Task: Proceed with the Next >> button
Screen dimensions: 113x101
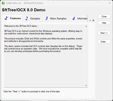Action: click(x=104, y=33)
